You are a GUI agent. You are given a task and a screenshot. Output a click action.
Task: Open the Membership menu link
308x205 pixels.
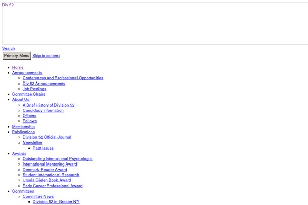click(24, 127)
